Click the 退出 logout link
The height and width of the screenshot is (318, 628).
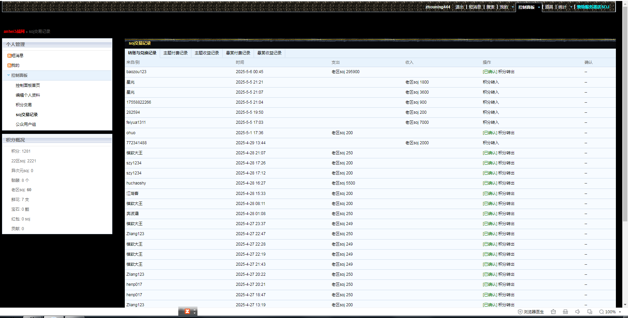459,7
